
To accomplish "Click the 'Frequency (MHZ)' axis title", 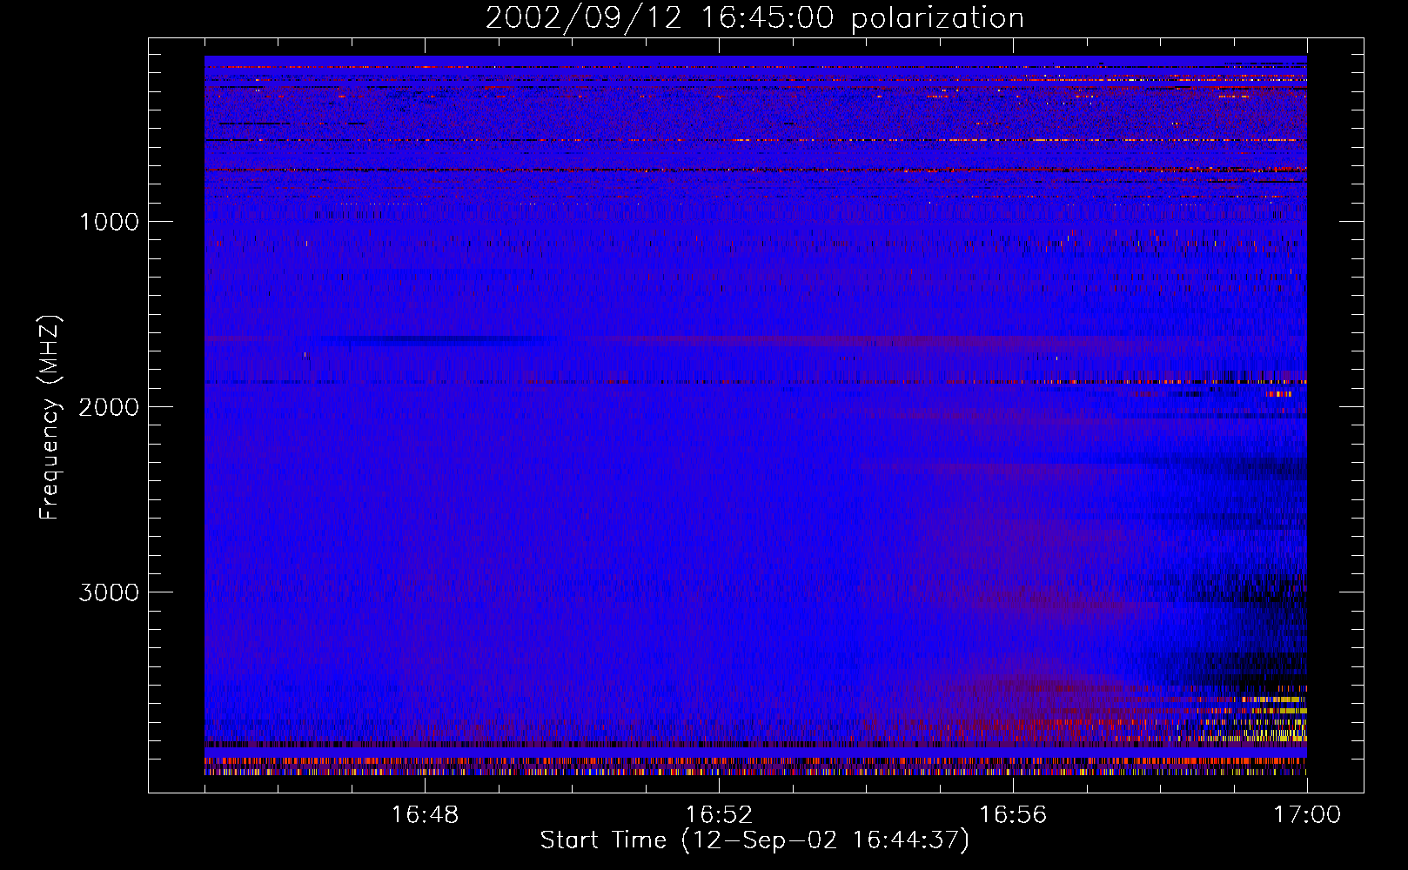I will [50, 418].
